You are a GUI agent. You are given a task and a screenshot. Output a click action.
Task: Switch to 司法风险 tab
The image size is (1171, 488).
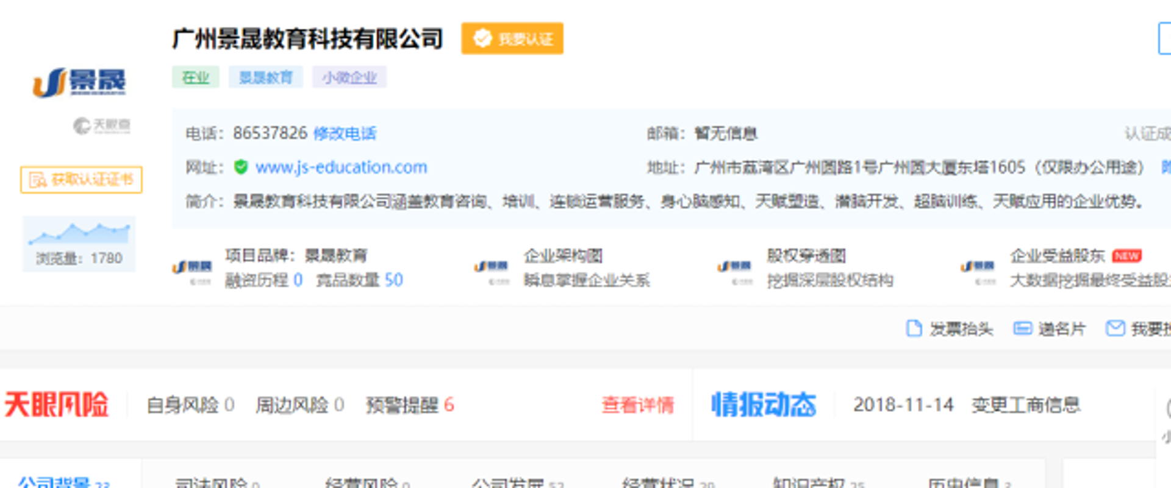(x=217, y=483)
